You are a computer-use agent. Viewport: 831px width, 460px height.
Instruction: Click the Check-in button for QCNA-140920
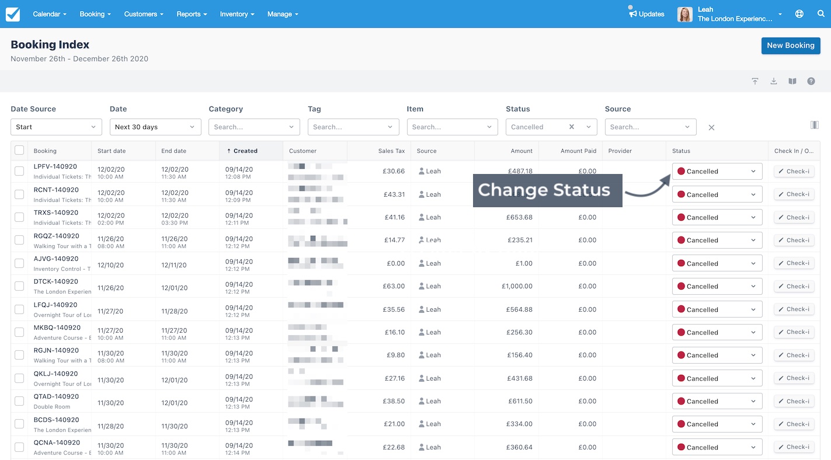coord(794,447)
